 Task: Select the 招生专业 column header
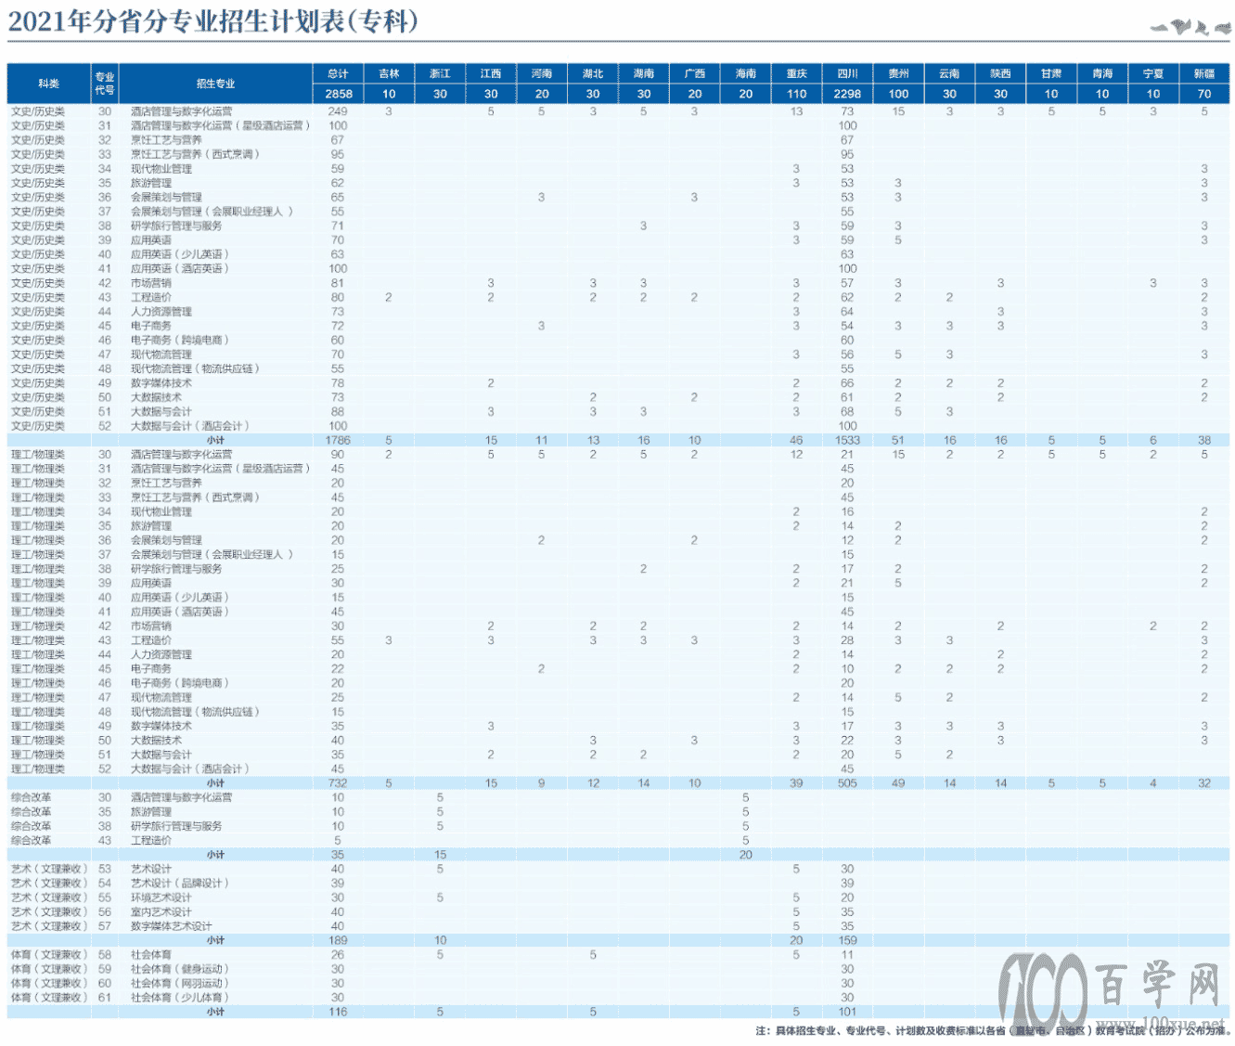pyautogui.click(x=215, y=84)
